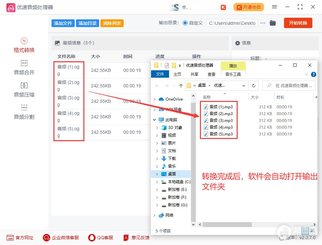Click the refresh button in Explorer address bar
The height and width of the screenshot is (245, 322).
[253, 85]
